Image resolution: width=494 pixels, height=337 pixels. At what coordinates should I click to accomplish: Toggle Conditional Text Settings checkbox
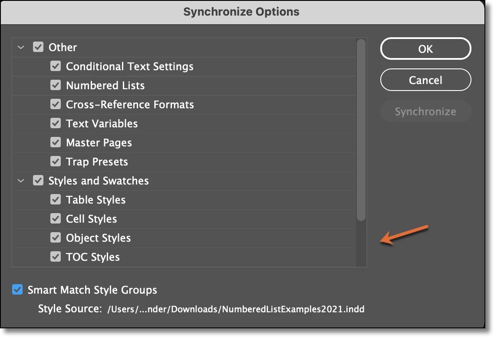coord(56,66)
